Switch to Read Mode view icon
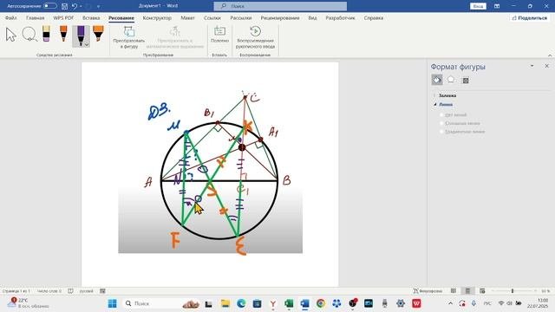The image size is (555, 312). [453, 291]
